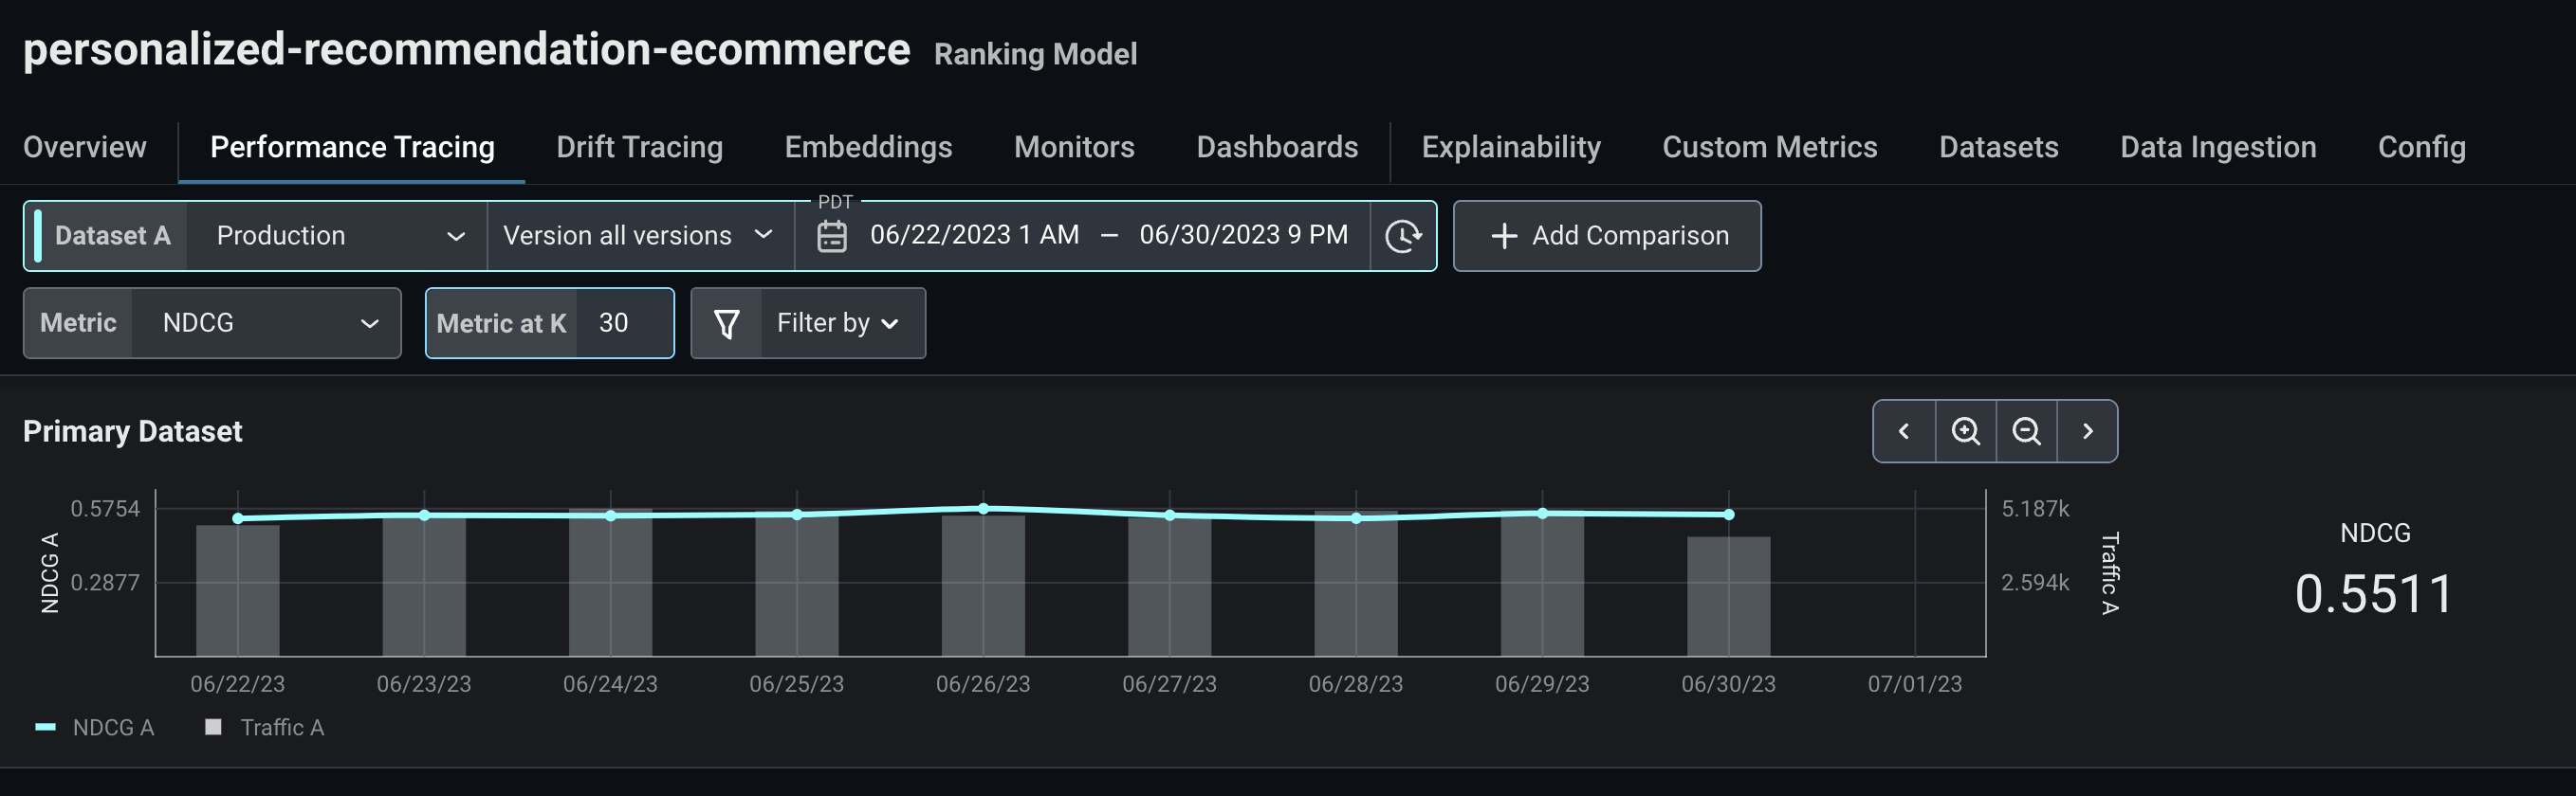Go to the Data Ingestion tab

click(2218, 148)
